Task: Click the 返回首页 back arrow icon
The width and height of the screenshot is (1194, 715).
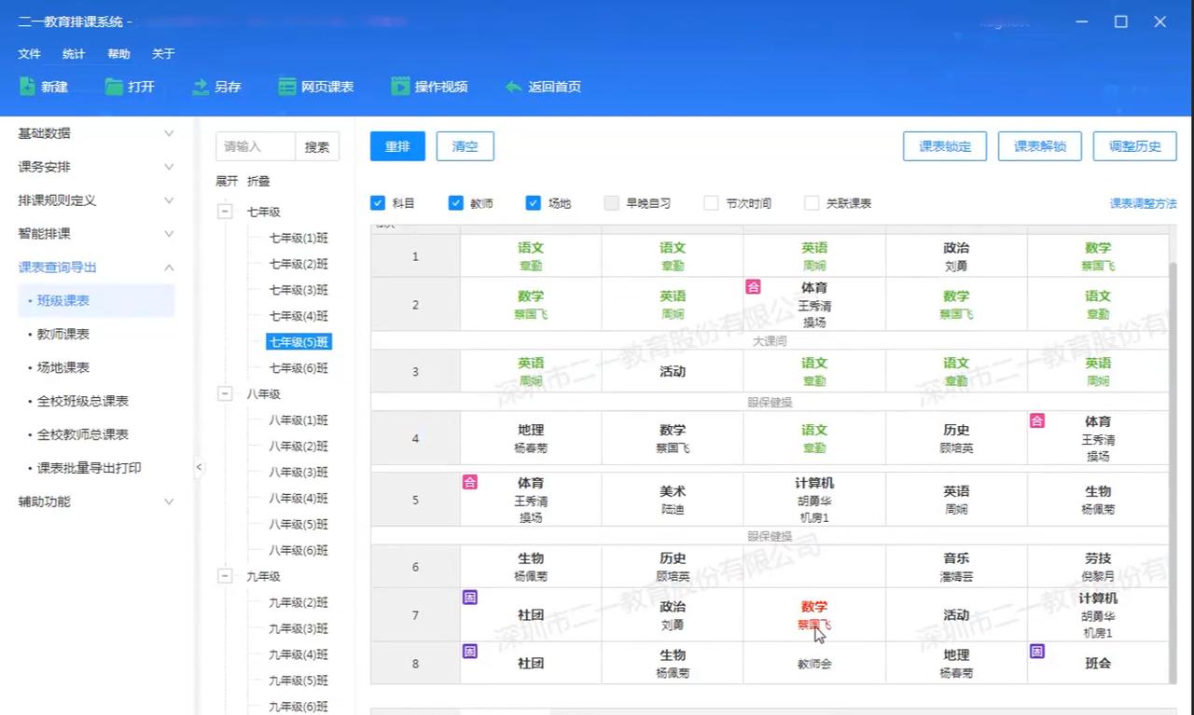Action: point(514,87)
